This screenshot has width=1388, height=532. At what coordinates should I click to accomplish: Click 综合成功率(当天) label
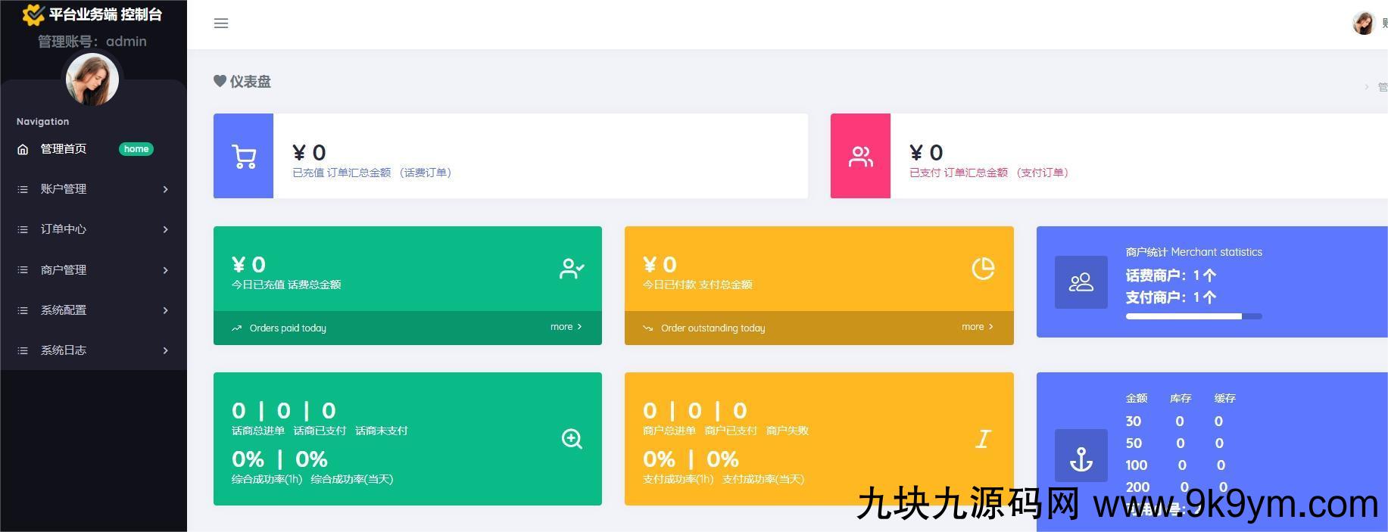tap(352, 479)
